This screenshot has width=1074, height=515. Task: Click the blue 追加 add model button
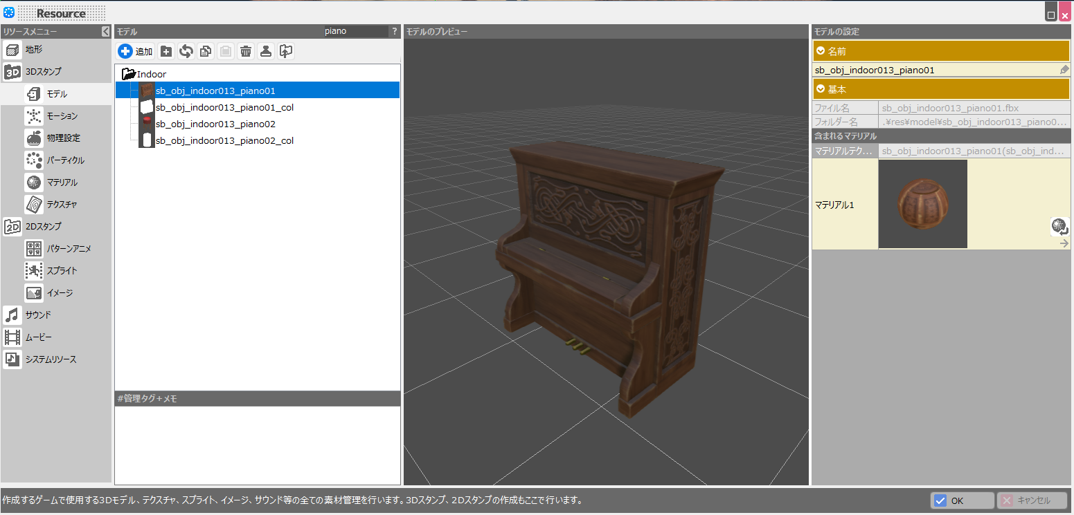(x=136, y=51)
